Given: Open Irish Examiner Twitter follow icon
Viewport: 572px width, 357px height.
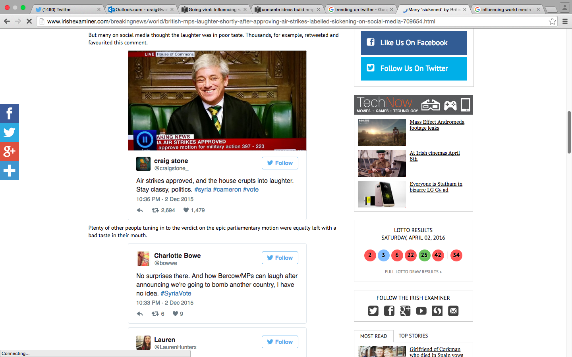Looking at the screenshot, I should click(373, 311).
